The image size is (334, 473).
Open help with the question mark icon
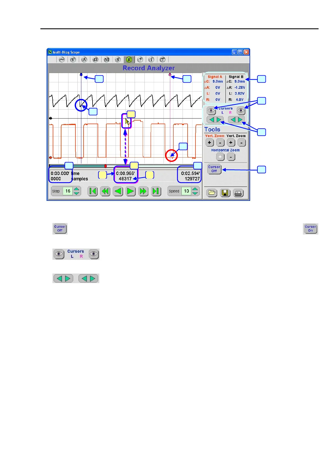click(x=140, y=60)
